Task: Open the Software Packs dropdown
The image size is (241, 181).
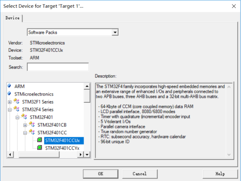Action: (115, 32)
